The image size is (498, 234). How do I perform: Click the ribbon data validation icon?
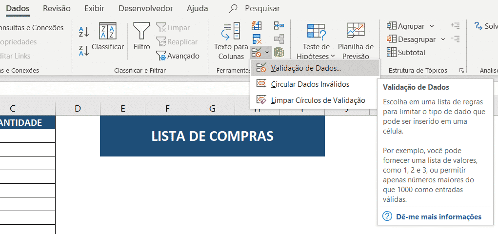click(257, 52)
